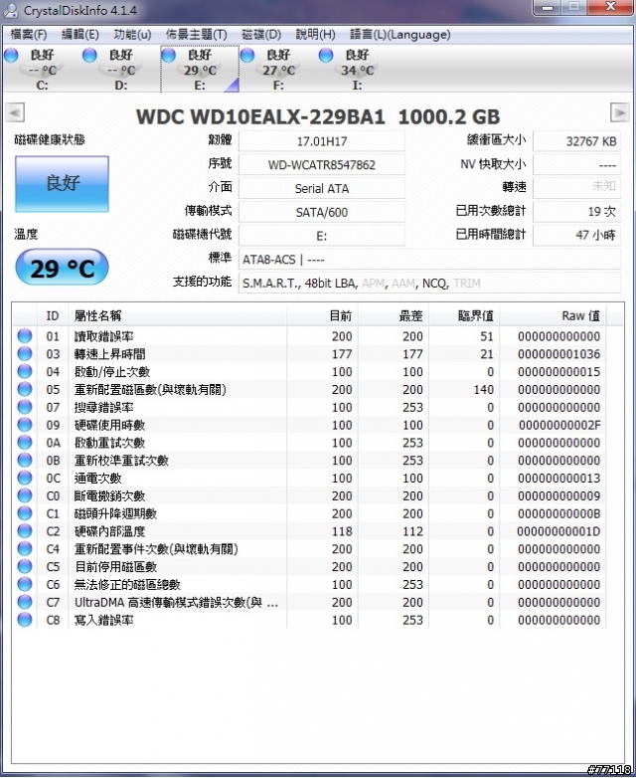Click the power-on hours field 47 小時
This screenshot has height=778, width=636.
click(576, 236)
